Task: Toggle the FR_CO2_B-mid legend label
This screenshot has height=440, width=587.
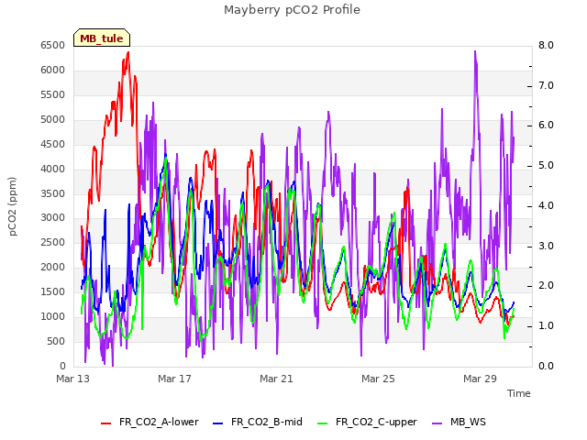Action: tap(267, 422)
